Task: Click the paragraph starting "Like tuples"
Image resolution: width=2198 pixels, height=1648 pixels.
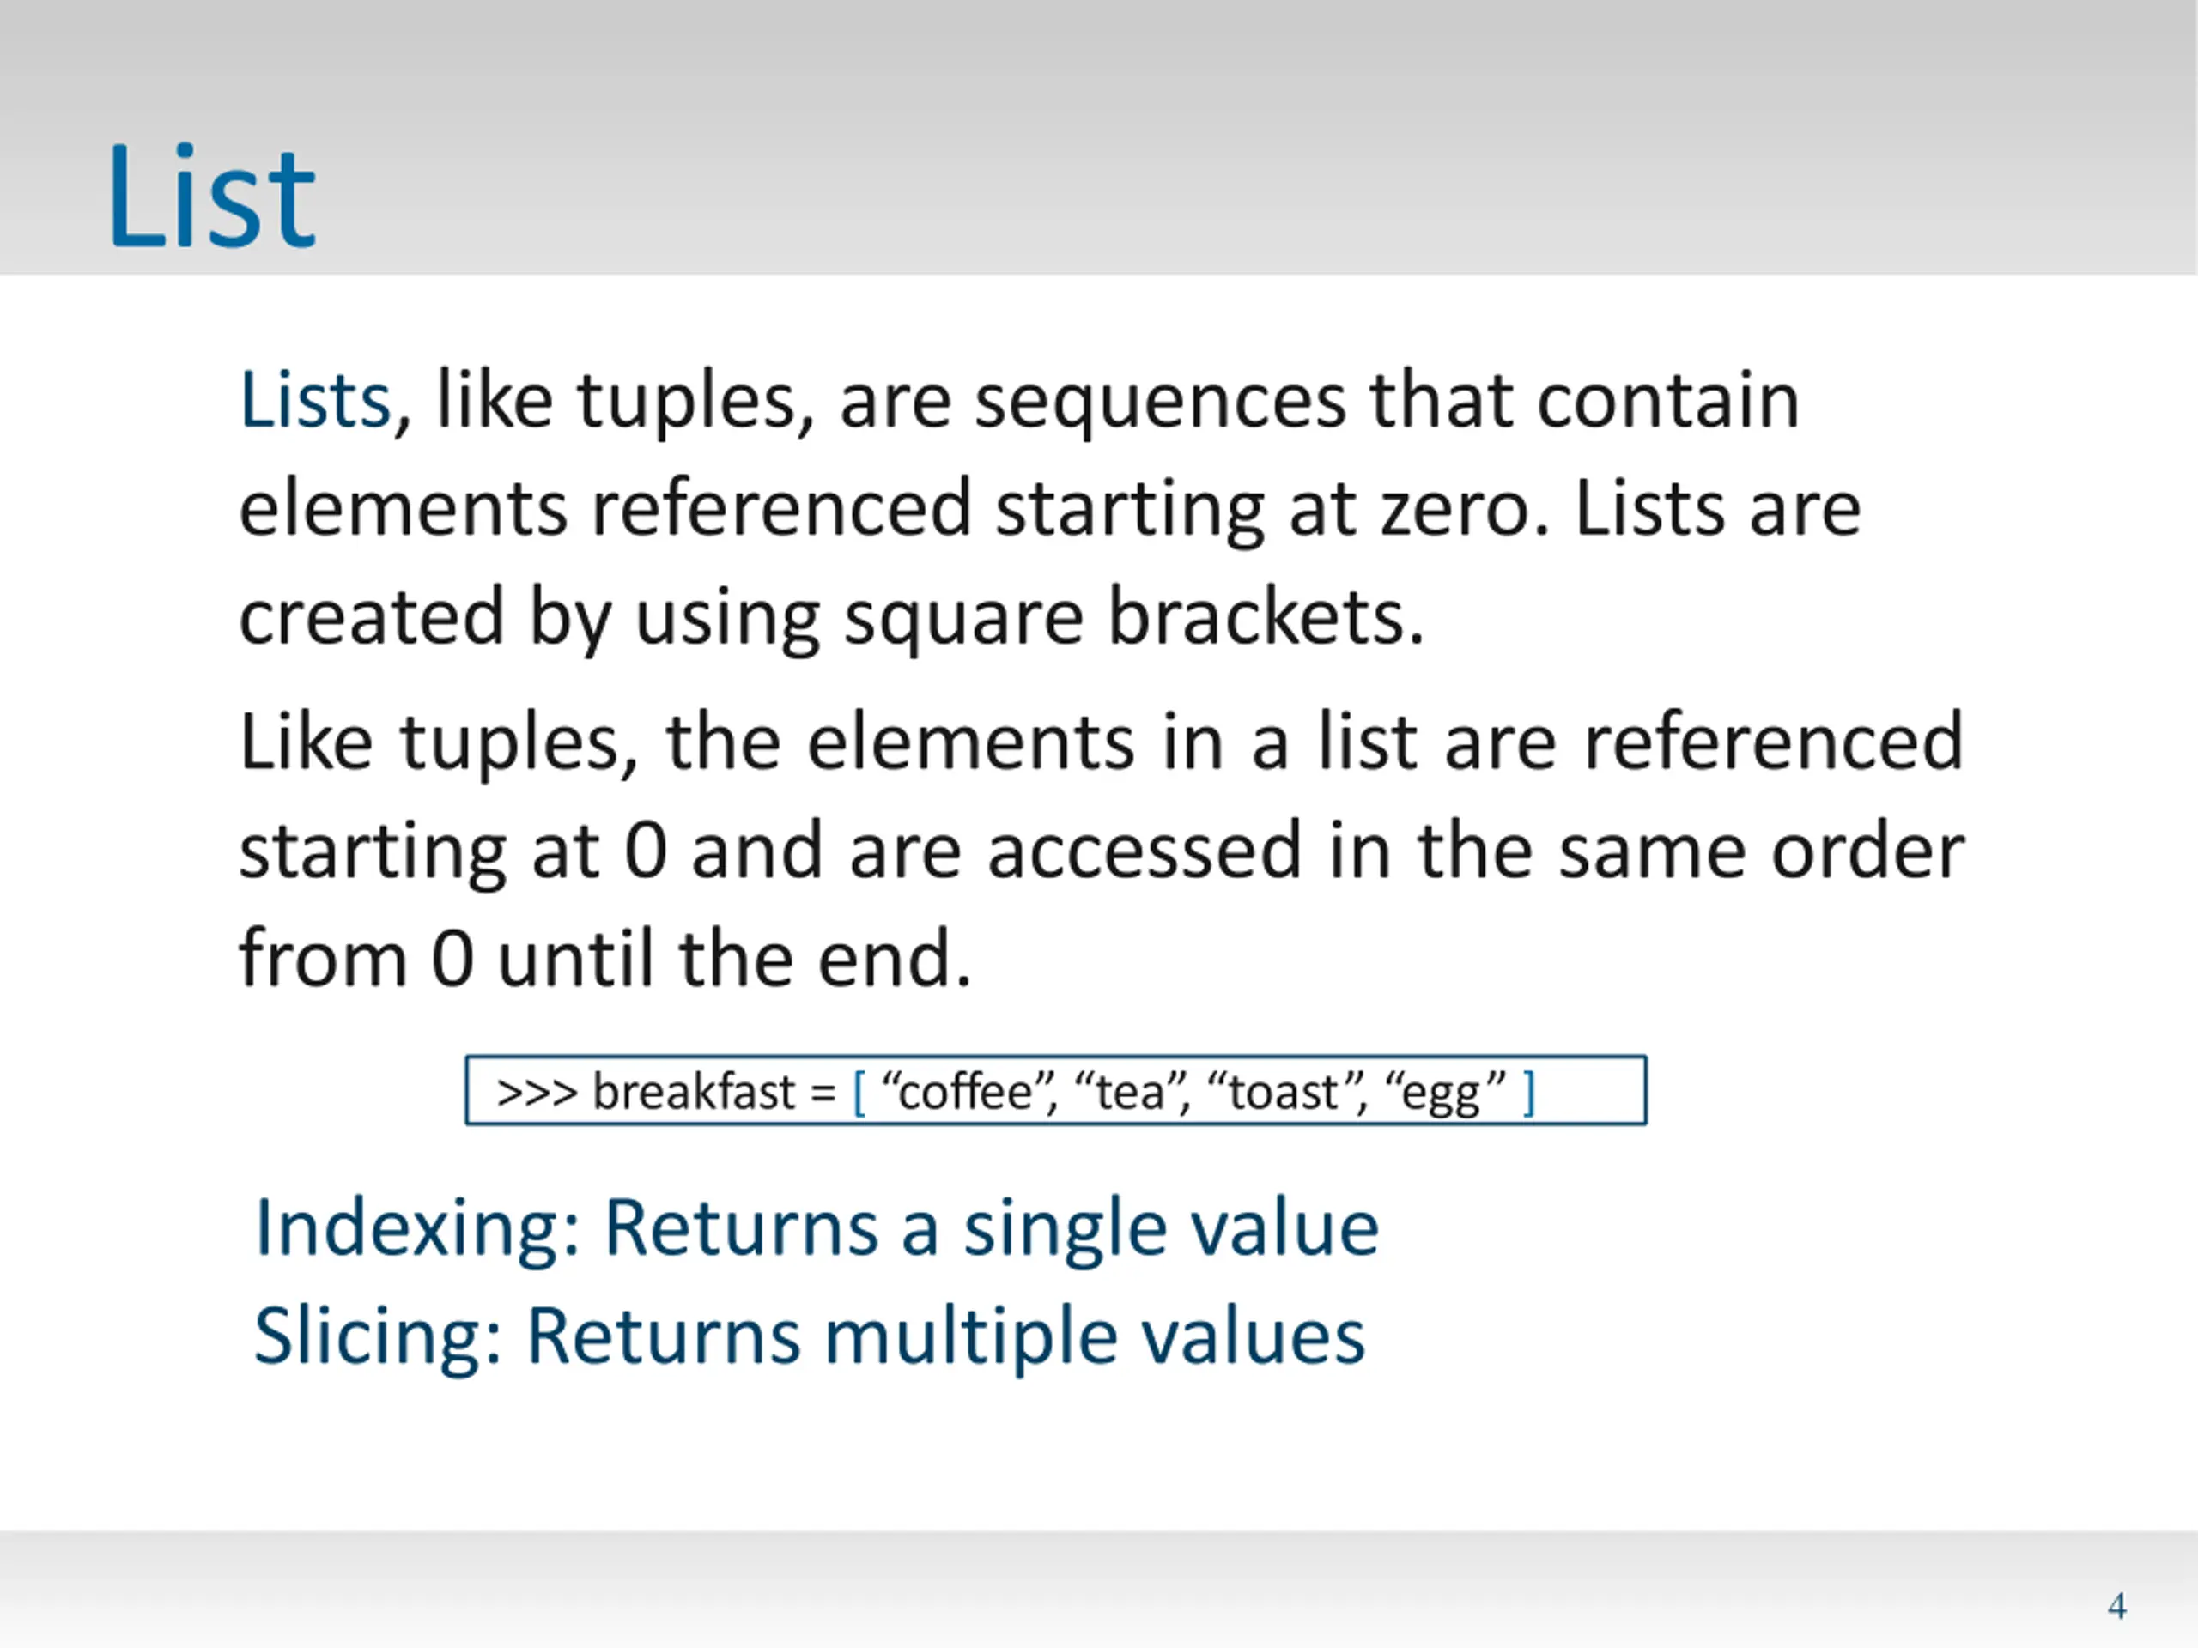Action: 1102,851
